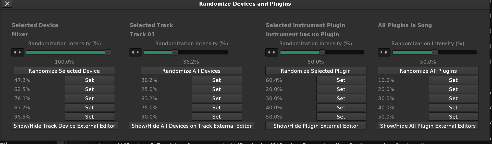Decrease All Plugins in Song intensity arrow
This screenshot has height=144, width=492.
(x=381, y=52)
